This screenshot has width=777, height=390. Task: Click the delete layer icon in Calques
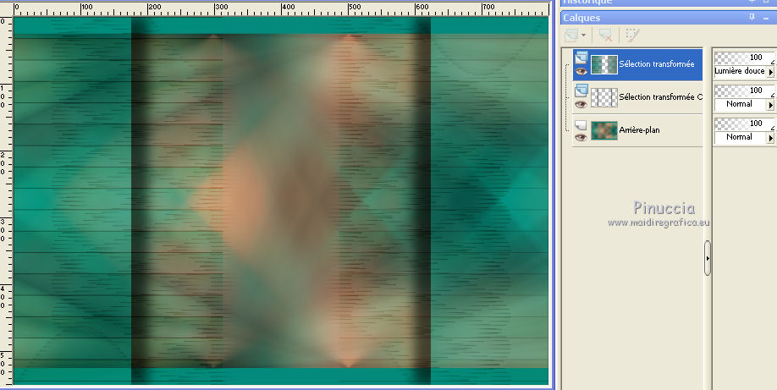click(605, 36)
